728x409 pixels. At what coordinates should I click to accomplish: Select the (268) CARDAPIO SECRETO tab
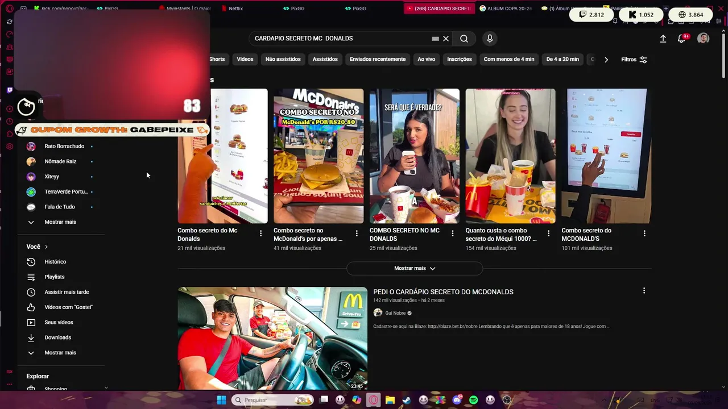[439, 9]
